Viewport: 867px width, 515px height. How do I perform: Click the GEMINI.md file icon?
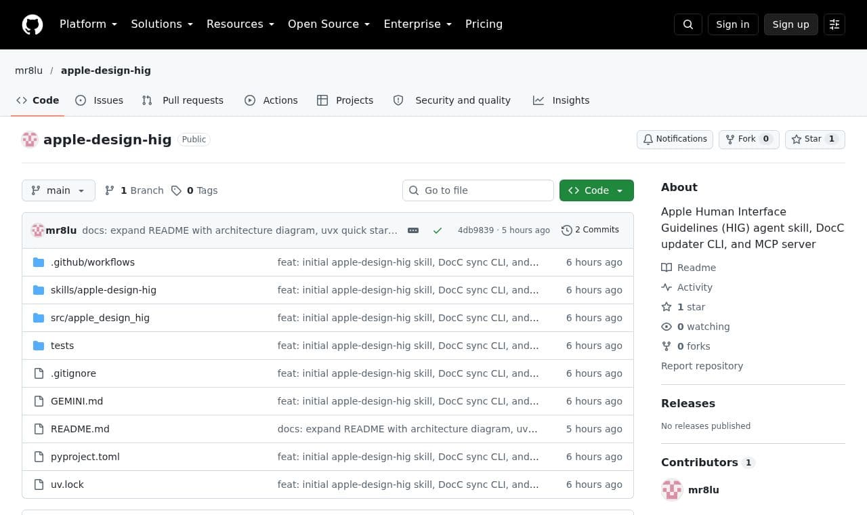[39, 401]
